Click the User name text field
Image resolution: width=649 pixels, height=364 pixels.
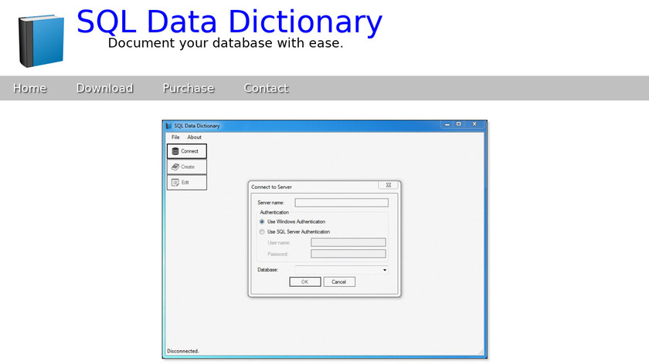click(x=348, y=242)
